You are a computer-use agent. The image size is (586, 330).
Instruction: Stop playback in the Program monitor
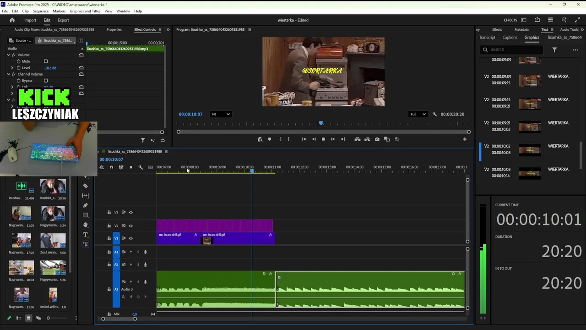[x=323, y=139]
